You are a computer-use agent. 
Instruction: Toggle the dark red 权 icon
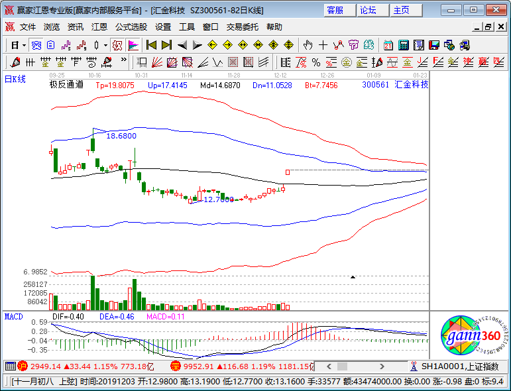117,45
